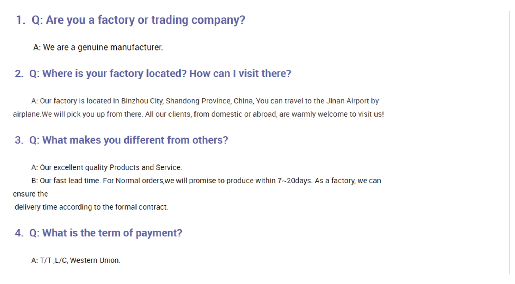Click the "7~20days" text in answer B

click(294, 181)
